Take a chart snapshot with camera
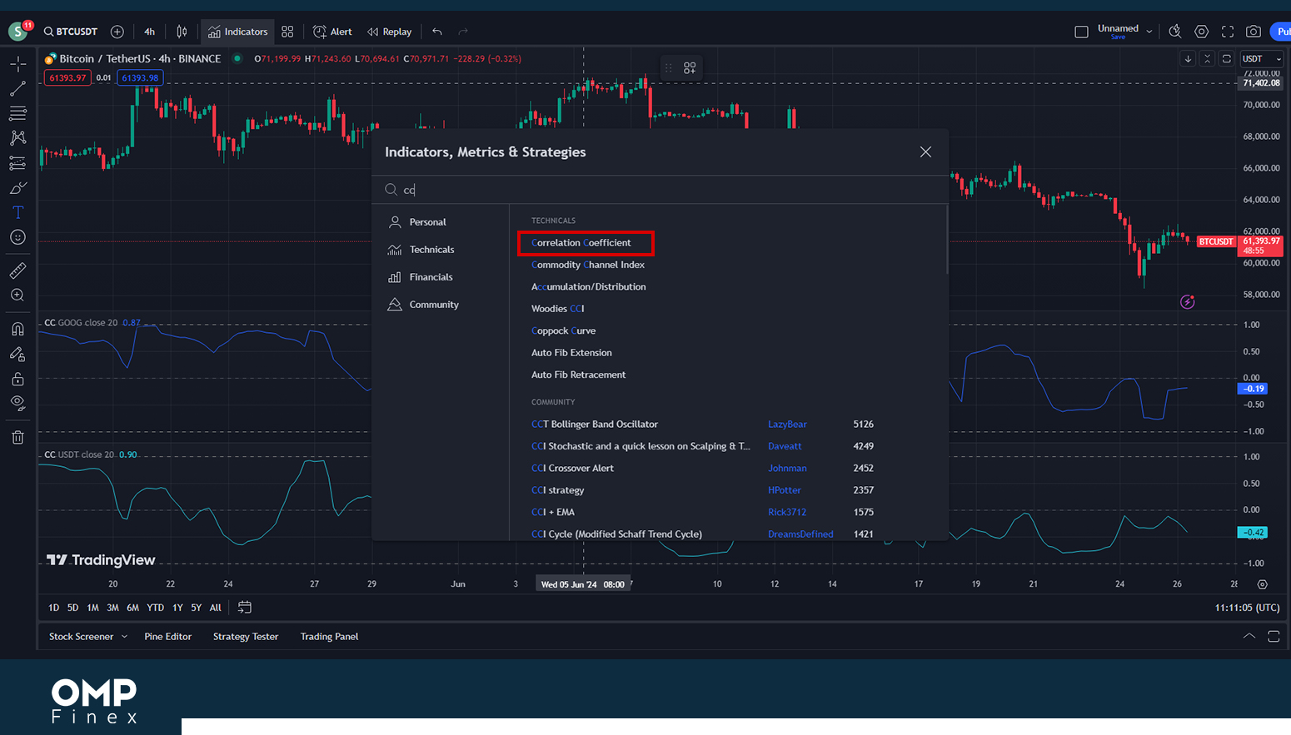Image resolution: width=1291 pixels, height=735 pixels. 1254,32
